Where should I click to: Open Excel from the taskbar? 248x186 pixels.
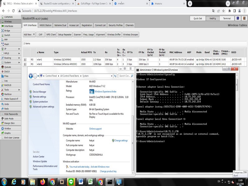[x=90, y=182]
